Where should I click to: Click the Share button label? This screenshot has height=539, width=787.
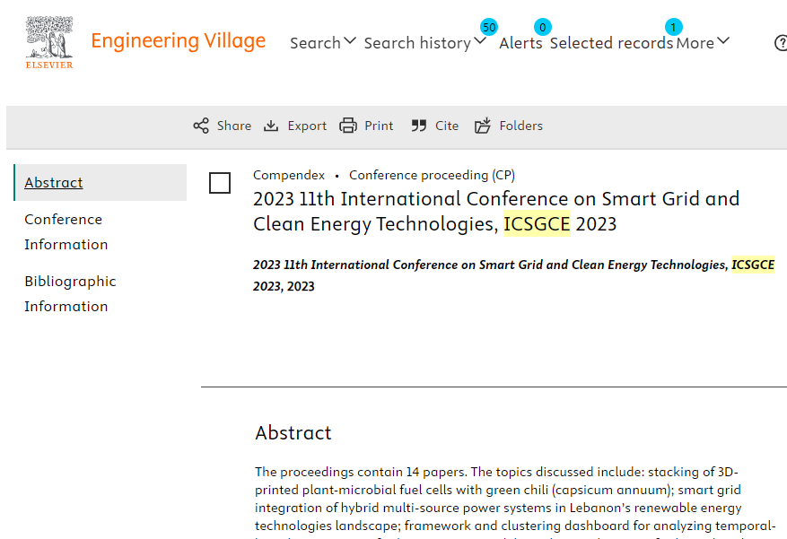tap(234, 126)
